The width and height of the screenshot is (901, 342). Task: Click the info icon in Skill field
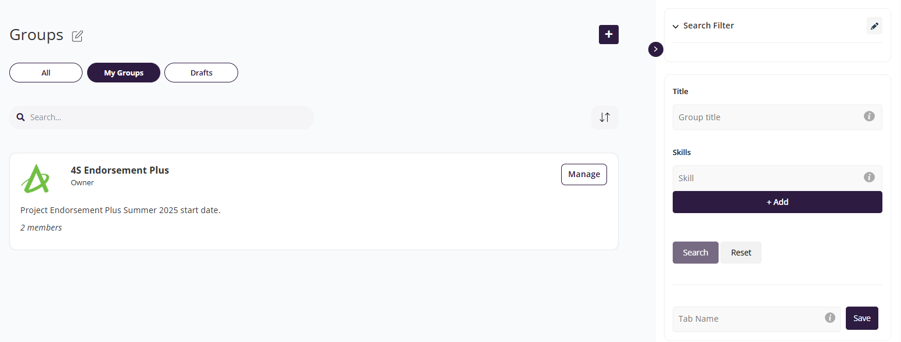click(x=869, y=177)
